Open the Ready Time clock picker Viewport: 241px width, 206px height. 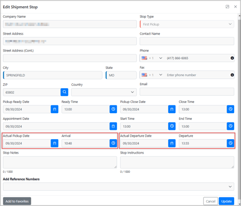click(113, 109)
